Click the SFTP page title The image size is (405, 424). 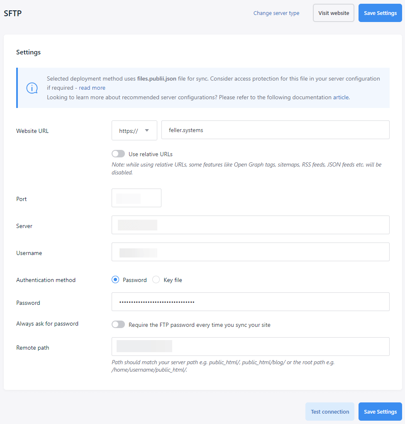click(13, 13)
